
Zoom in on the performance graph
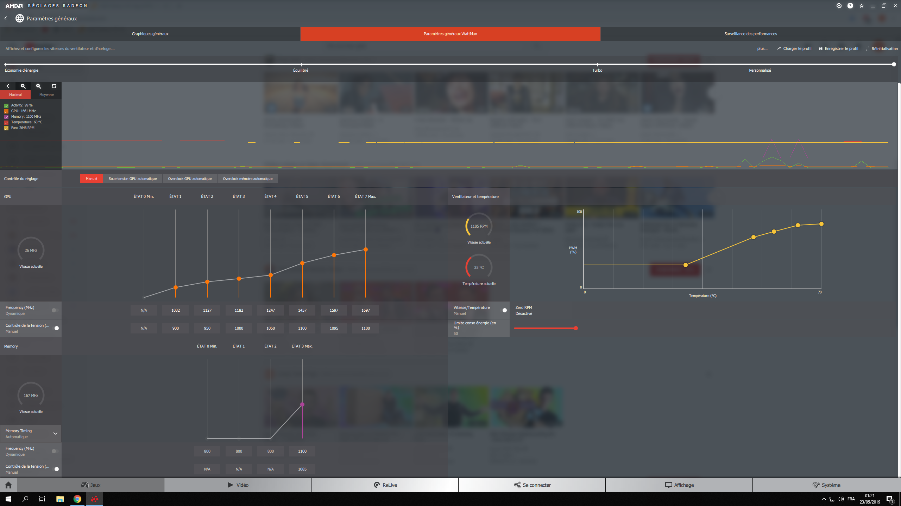(23, 86)
